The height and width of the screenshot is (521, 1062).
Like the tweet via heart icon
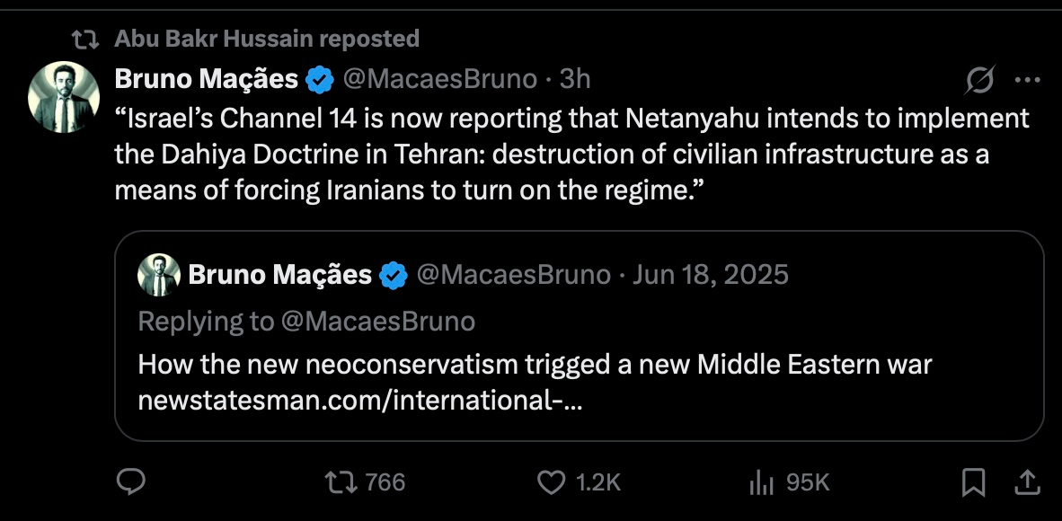click(x=550, y=482)
